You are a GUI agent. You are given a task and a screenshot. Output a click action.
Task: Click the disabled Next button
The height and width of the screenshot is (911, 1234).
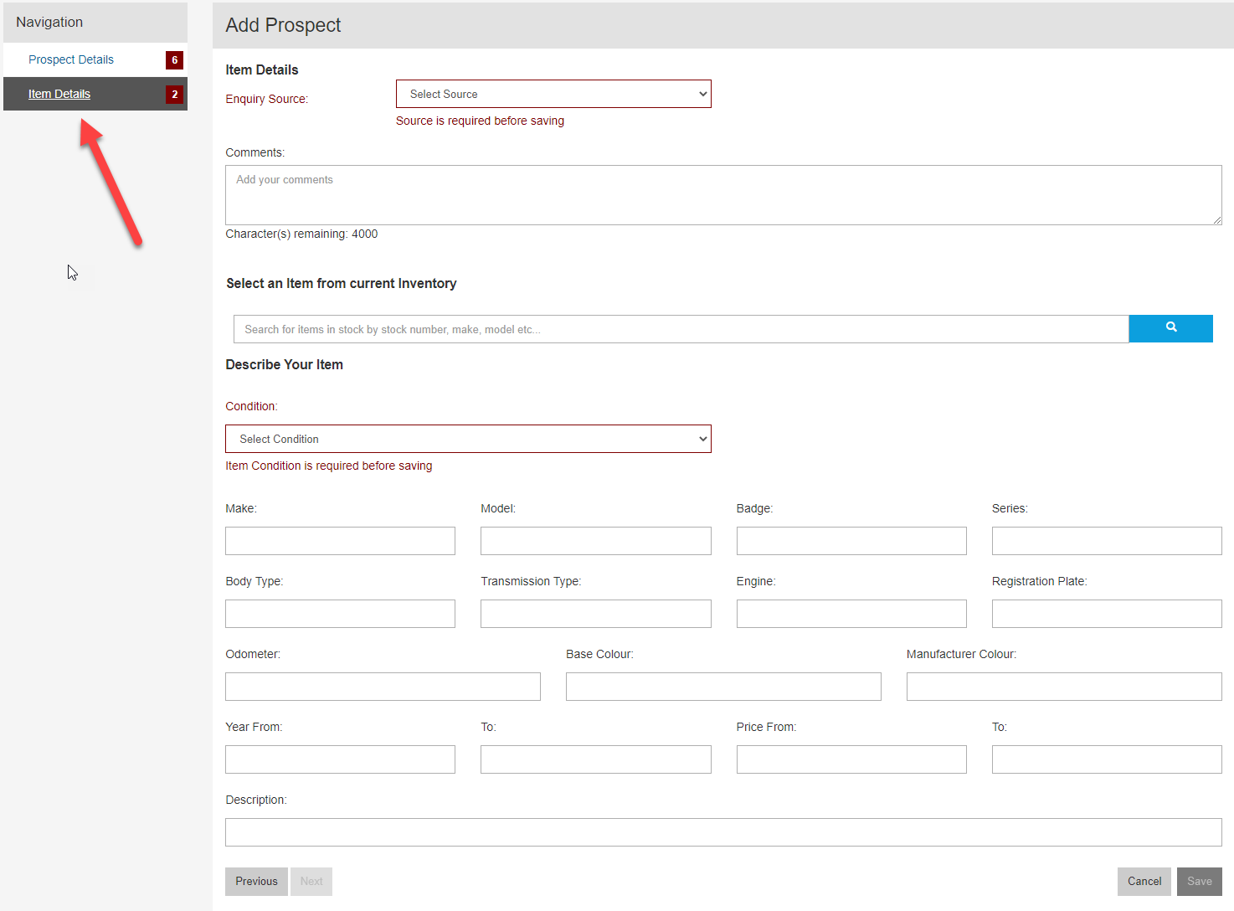point(311,881)
